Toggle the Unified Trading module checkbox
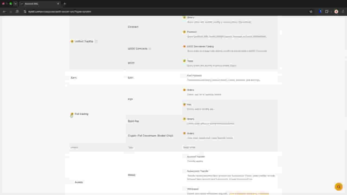The height and width of the screenshot is (195, 347). [x=72, y=41]
